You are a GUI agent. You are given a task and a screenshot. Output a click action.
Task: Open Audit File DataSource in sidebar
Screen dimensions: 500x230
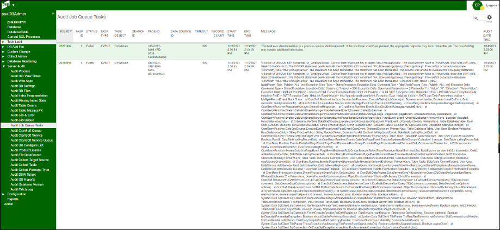pos(26,155)
